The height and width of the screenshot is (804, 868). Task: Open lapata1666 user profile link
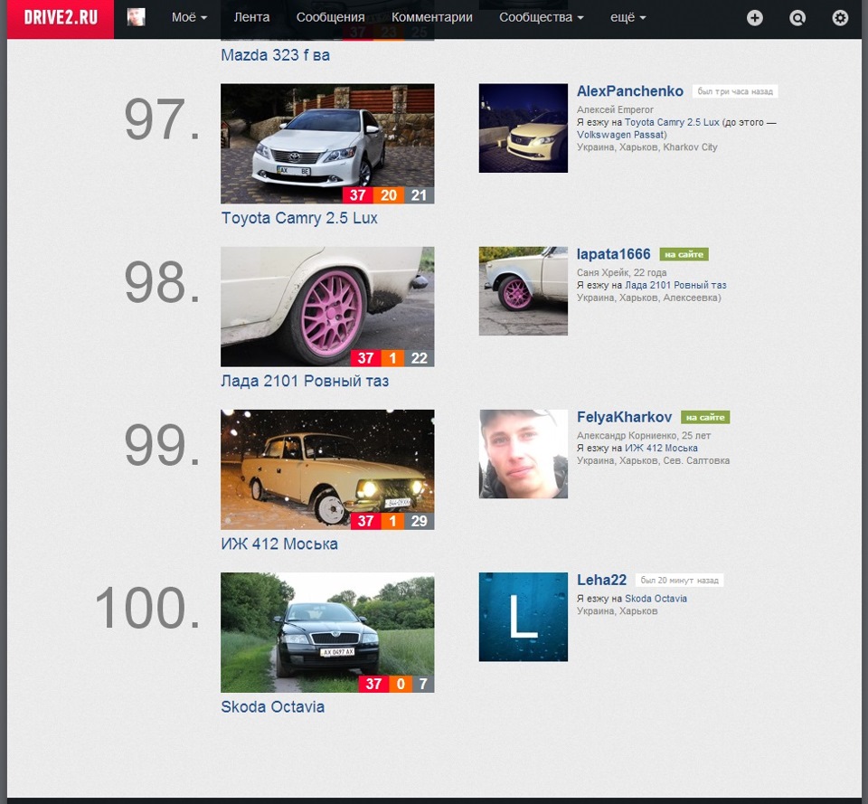coord(613,254)
